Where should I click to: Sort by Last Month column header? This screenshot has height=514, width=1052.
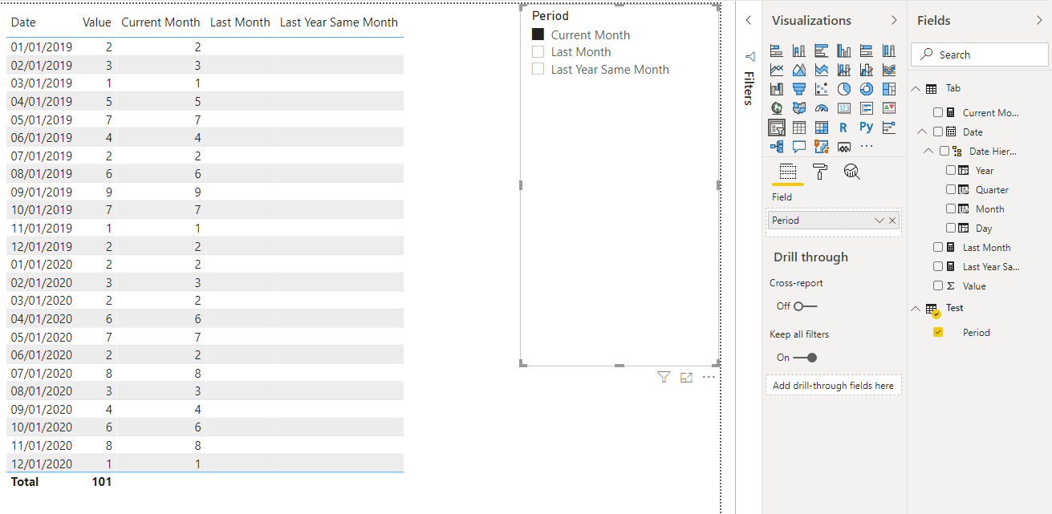(240, 22)
